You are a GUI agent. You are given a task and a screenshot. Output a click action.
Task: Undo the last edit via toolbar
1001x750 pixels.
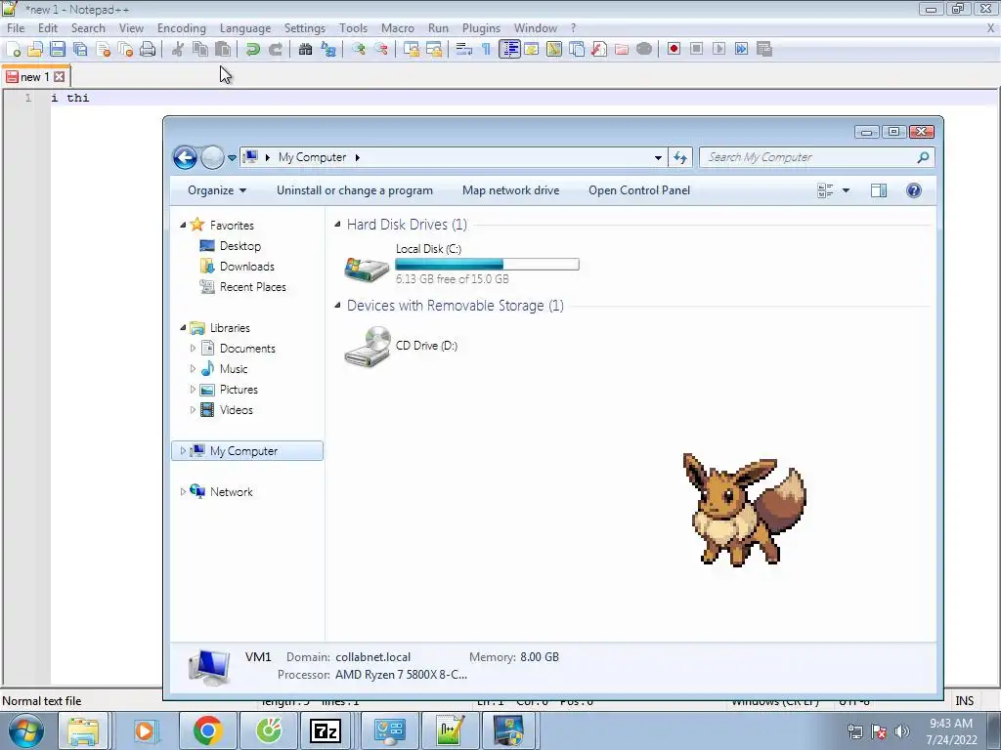(x=253, y=49)
